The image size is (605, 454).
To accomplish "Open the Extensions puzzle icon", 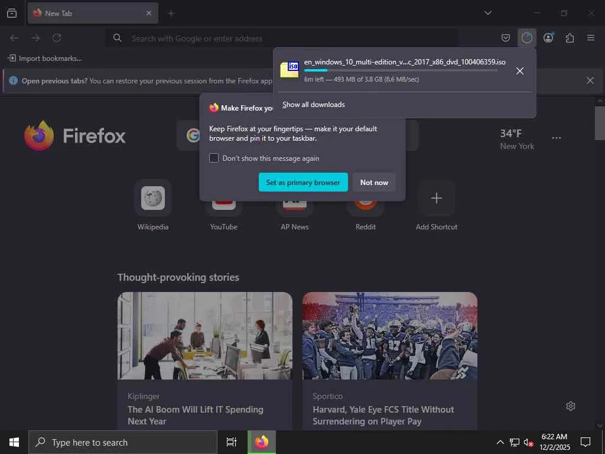I will coord(570,38).
